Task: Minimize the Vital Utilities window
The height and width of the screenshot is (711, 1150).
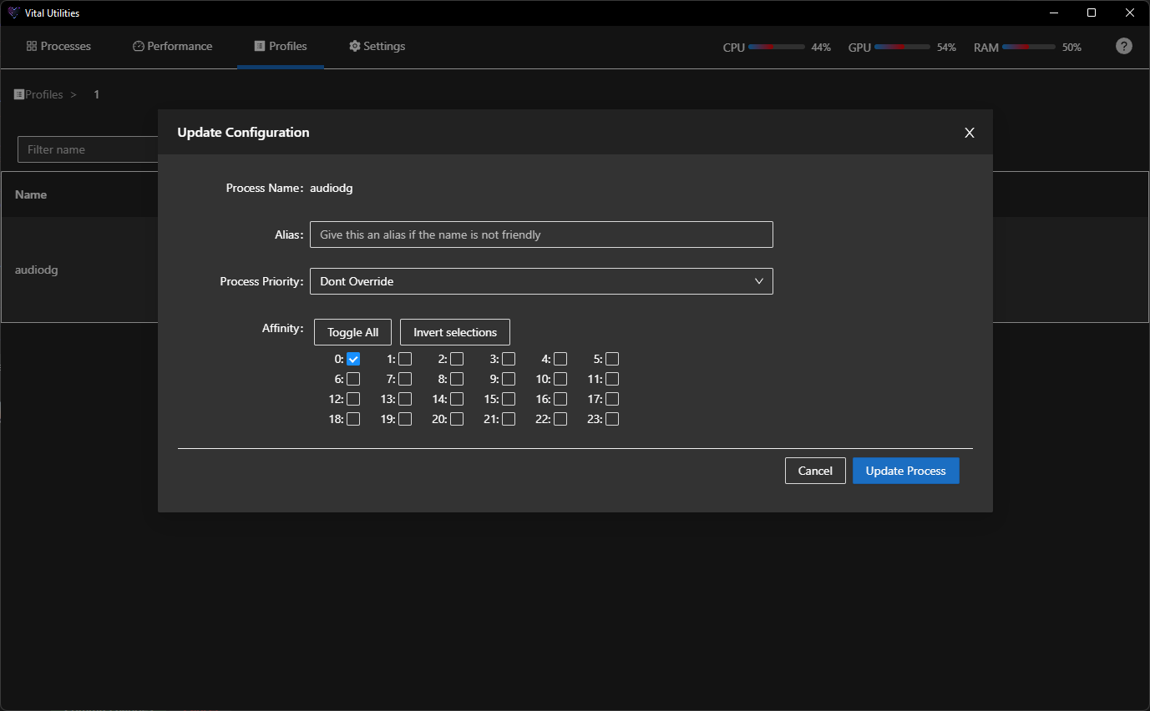Action: 1053,13
